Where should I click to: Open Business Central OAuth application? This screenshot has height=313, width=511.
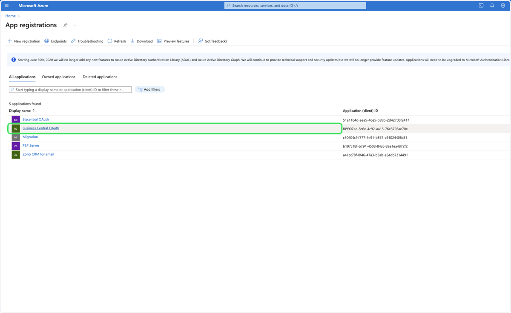[41, 128]
